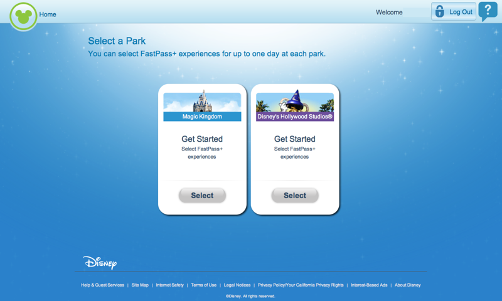Click the Hollywood Studios sorcerer hat image
502x301 pixels.
[x=295, y=101]
